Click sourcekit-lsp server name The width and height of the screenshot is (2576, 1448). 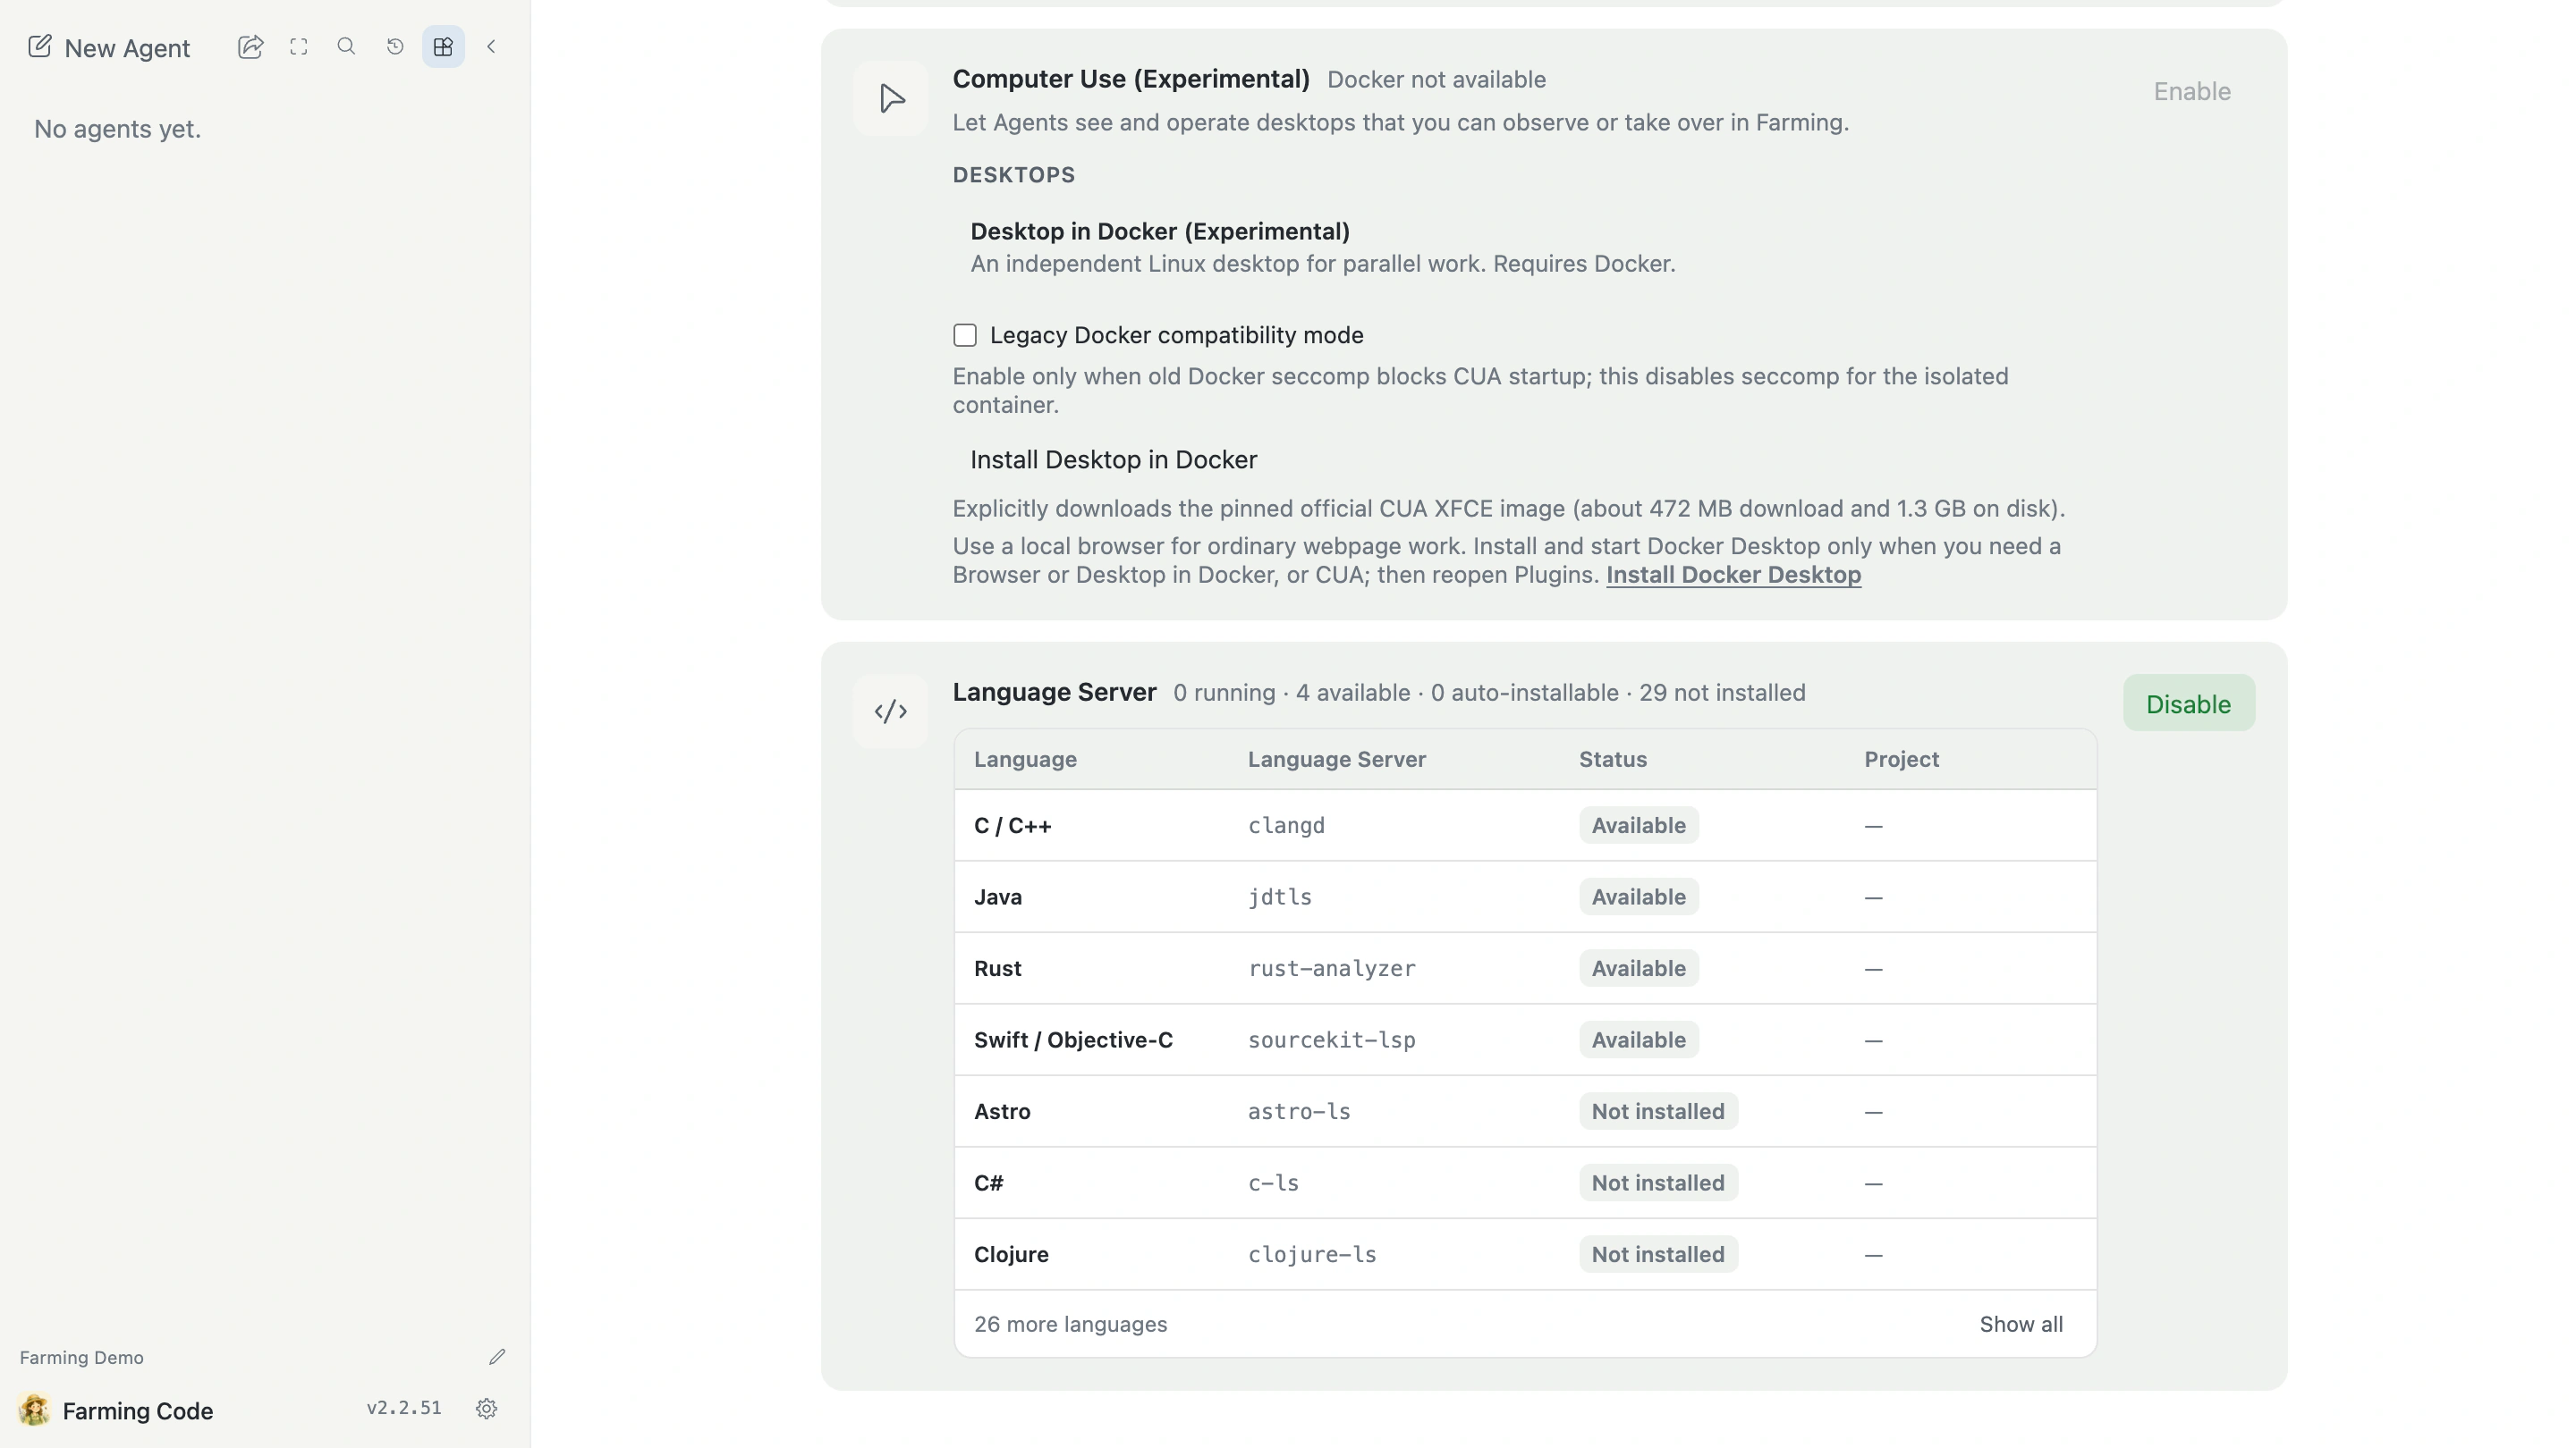pyautogui.click(x=1331, y=1040)
